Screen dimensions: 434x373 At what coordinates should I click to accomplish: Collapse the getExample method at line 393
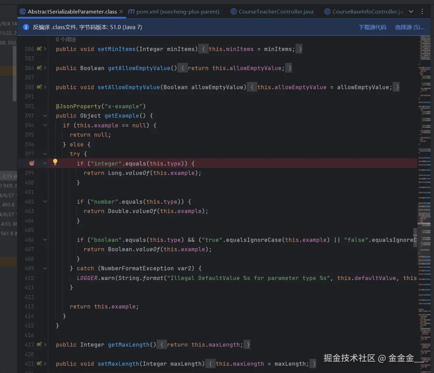[45, 116]
